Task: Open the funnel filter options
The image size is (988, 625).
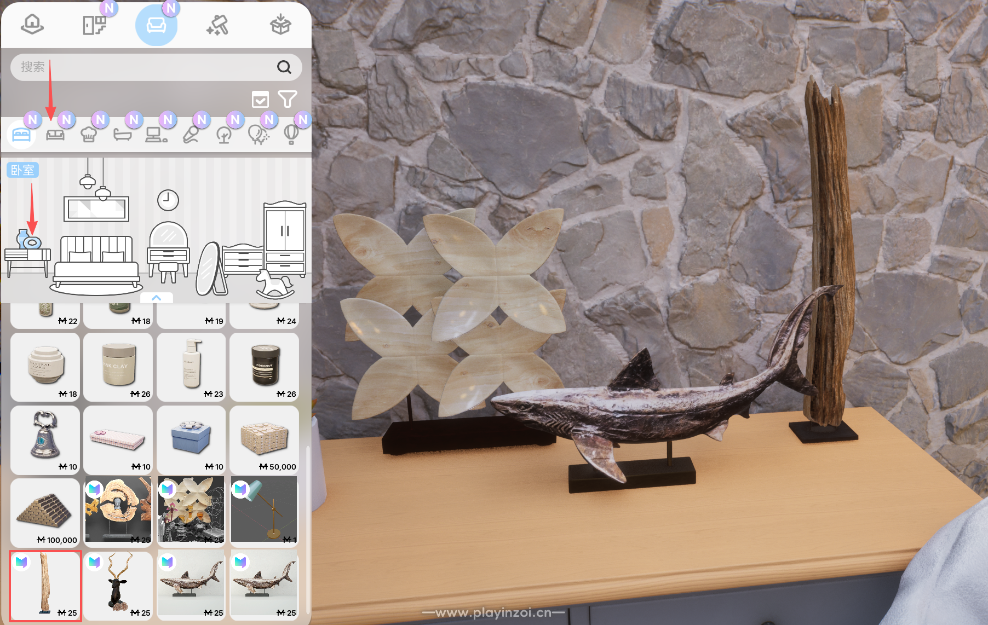Action: point(288,99)
